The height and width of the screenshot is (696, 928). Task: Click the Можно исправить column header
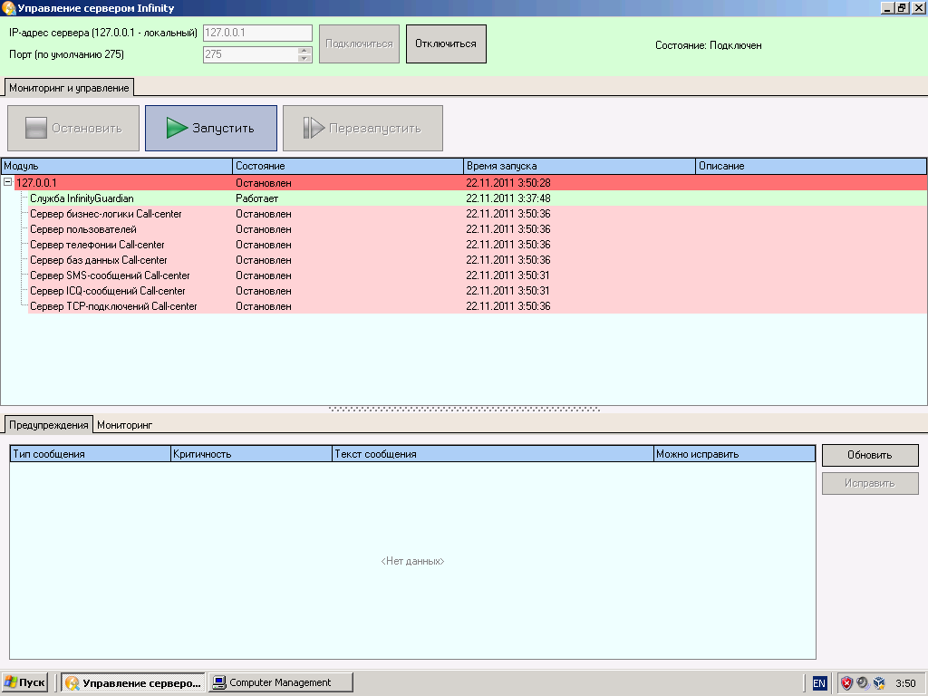[734, 454]
